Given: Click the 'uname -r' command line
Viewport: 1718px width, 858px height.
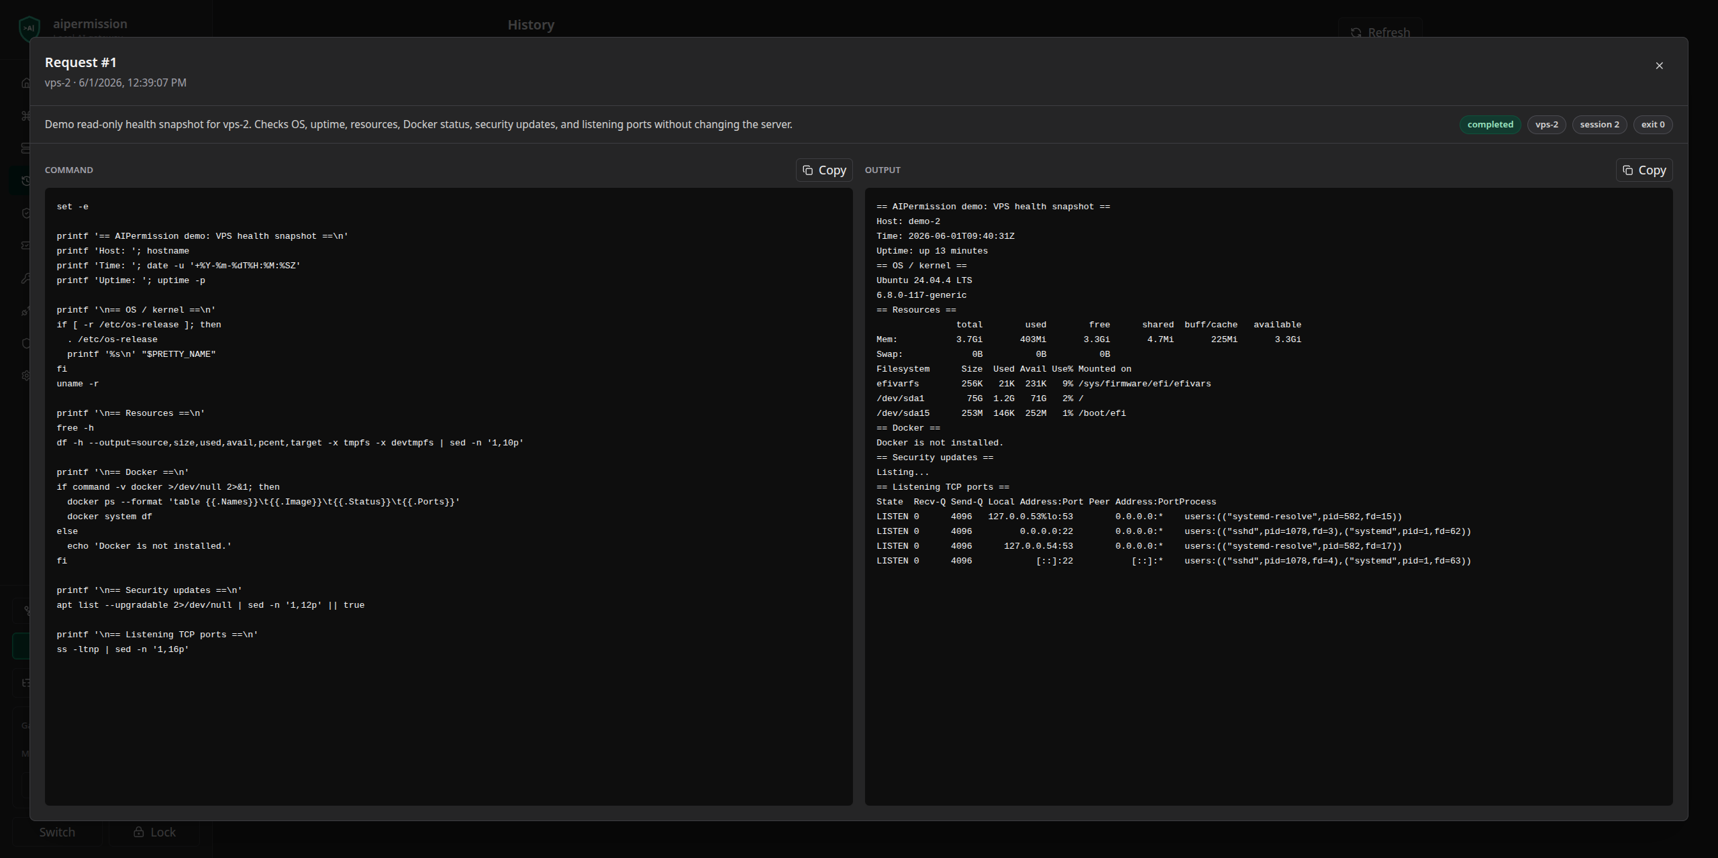Looking at the screenshot, I should 78,384.
